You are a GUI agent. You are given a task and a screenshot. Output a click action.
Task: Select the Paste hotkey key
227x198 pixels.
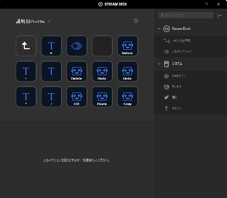click(102, 97)
